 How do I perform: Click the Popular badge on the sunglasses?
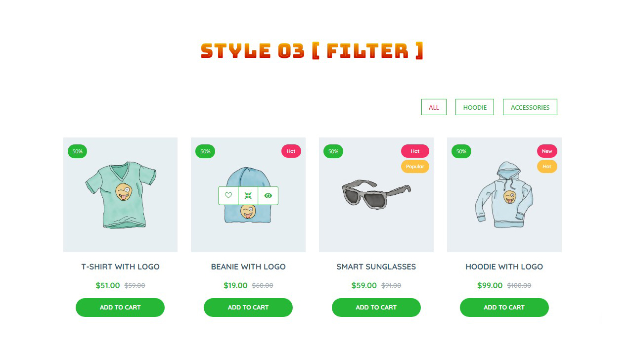[x=415, y=167]
